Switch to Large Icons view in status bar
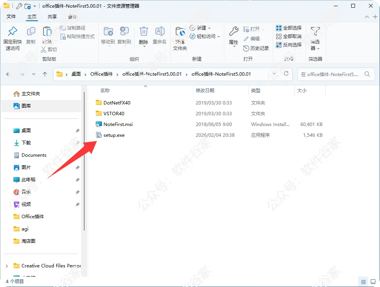Viewport: 380px width, 287px height. 373,282
